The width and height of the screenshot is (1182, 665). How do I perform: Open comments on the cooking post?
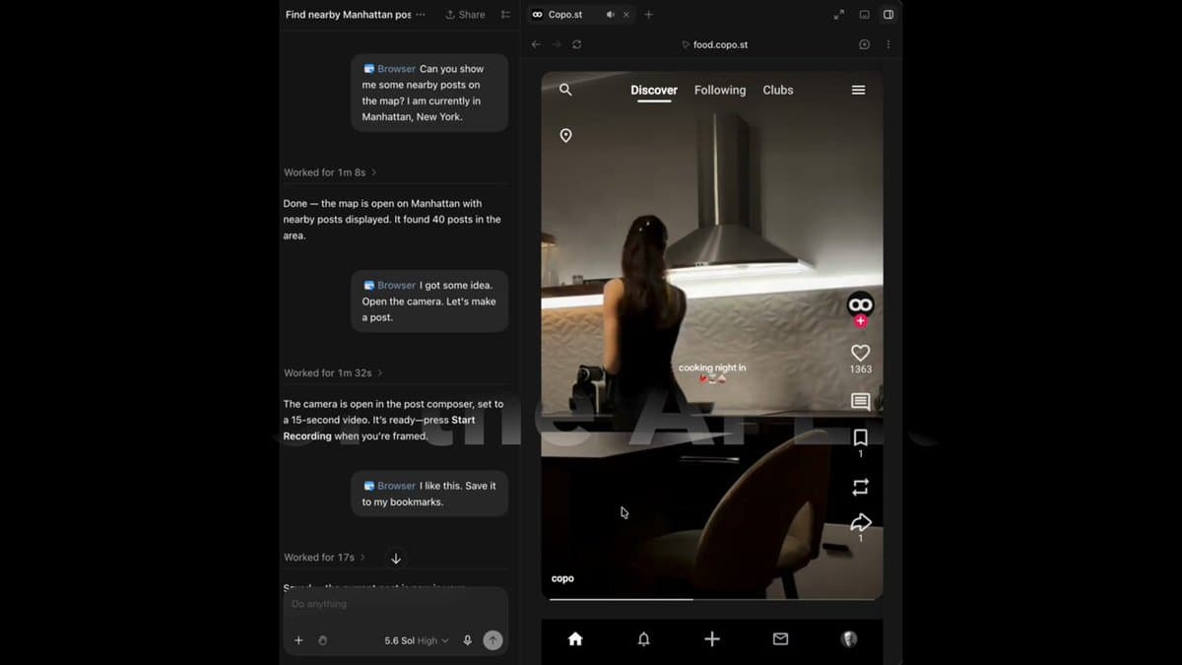click(860, 401)
